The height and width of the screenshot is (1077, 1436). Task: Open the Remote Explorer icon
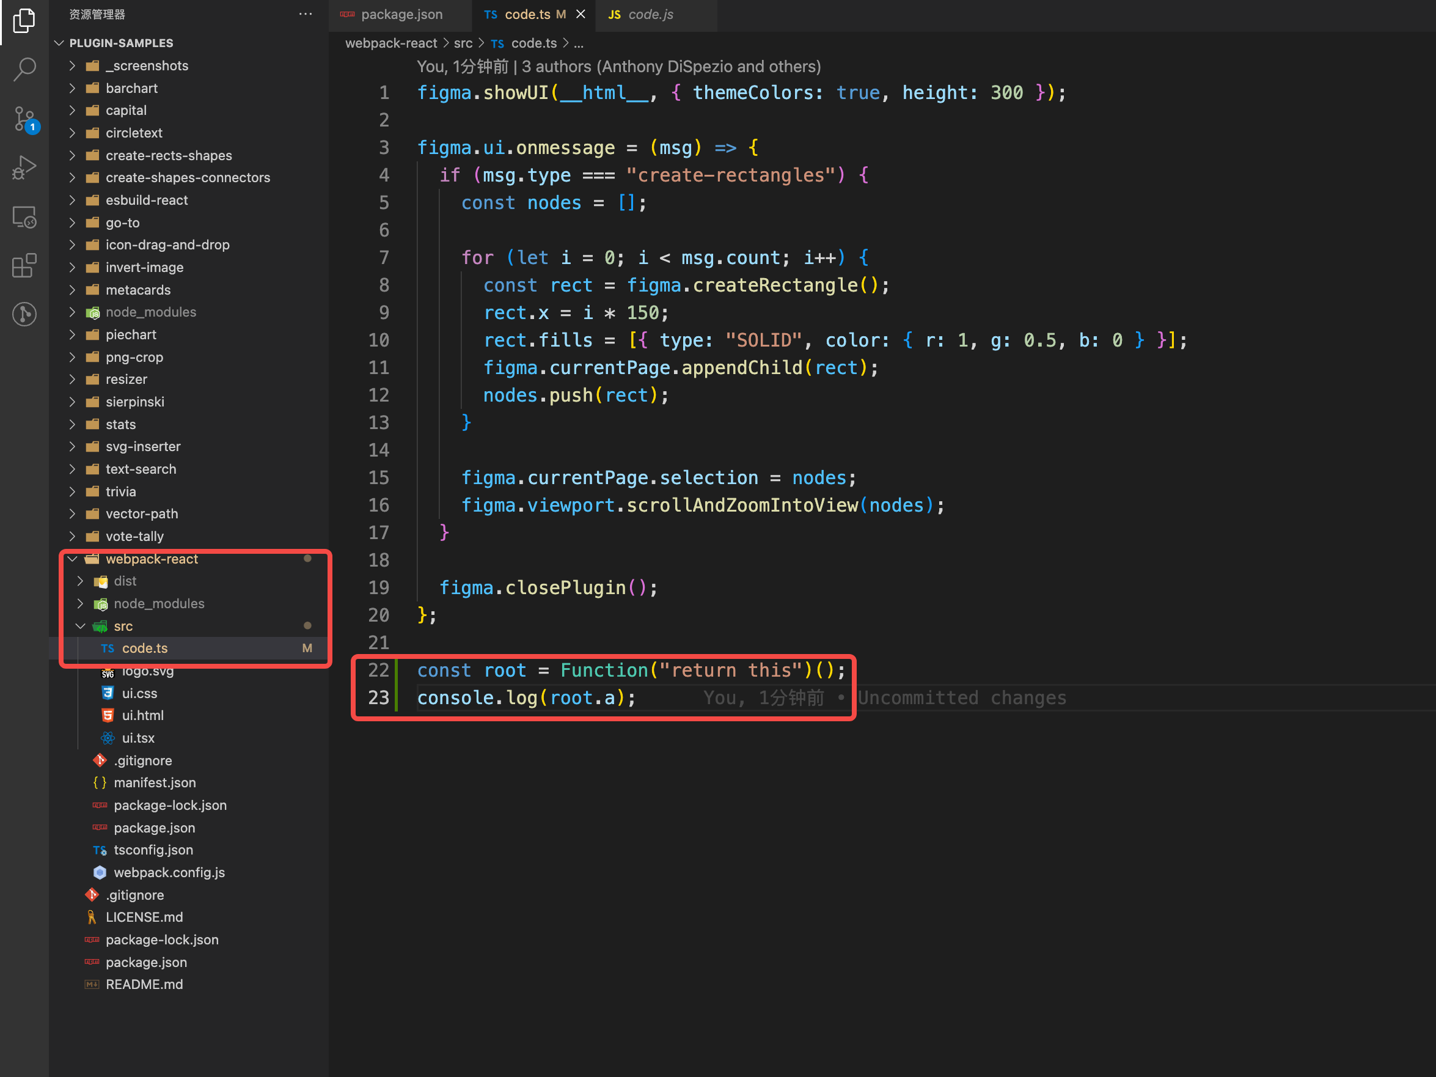pyautogui.click(x=24, y=217)
